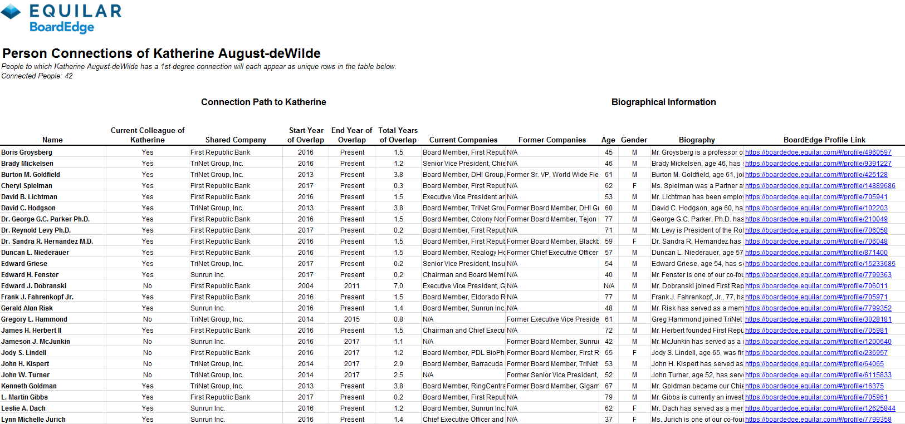Click the N/A age cell for Dobranski

(609, 286)
